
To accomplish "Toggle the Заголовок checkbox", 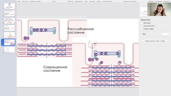I will 142,23.
